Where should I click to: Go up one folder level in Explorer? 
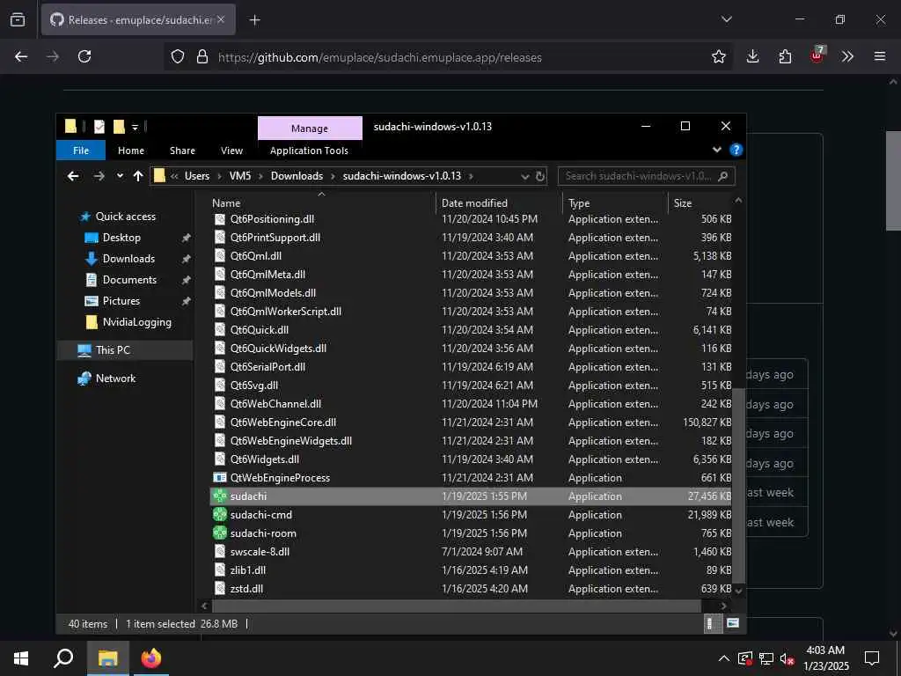[138, 176]
